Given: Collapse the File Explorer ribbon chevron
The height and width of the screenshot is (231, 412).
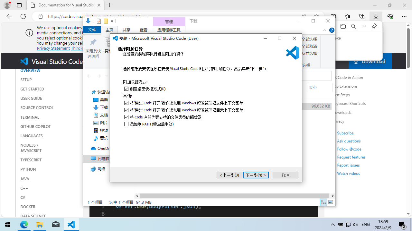Looking at the screenshot, I should (324, 30).
